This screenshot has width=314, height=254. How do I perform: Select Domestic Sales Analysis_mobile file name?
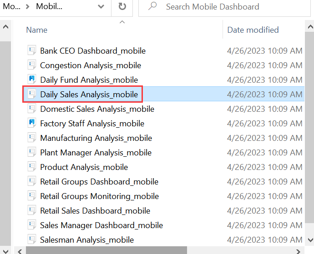coord(97,109)
